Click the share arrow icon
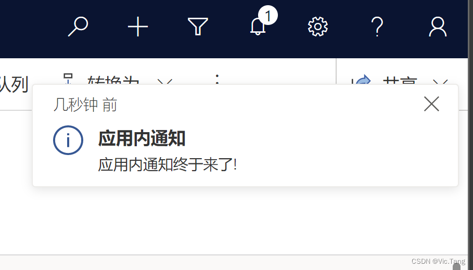Viewport: 473px width, 270px height. [x=363, y=80]
